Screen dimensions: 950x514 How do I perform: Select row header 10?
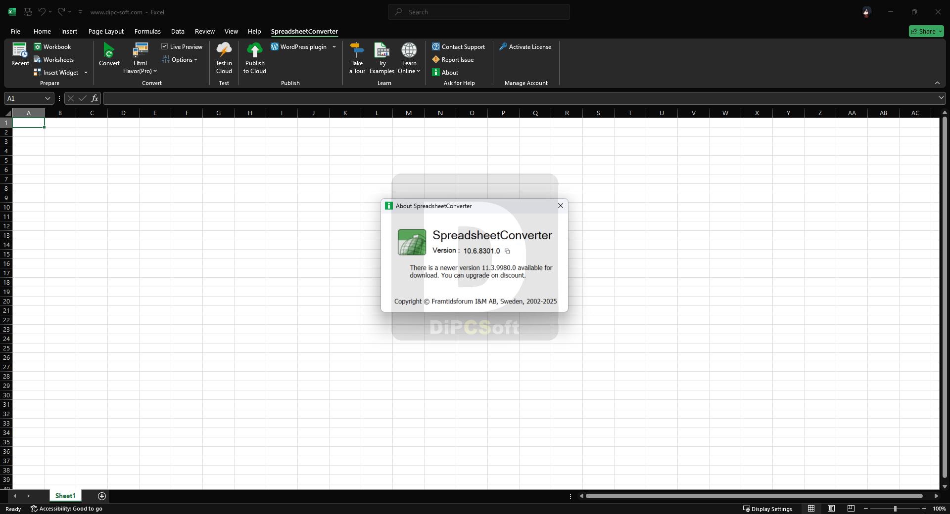pos(6,207)
